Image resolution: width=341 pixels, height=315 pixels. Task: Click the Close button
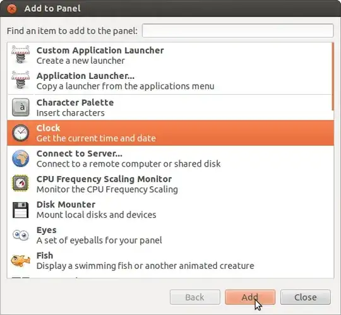[306, 297]
